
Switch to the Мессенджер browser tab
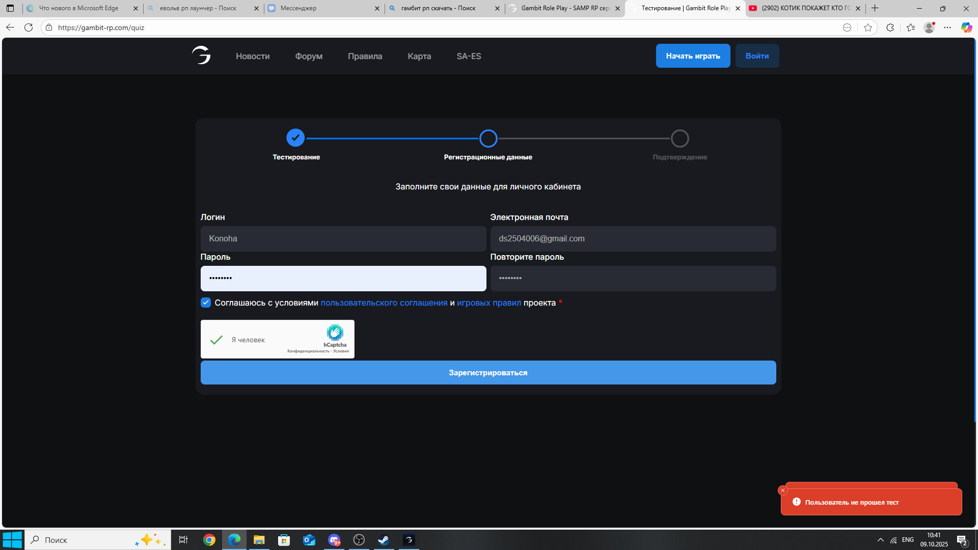point(298,8)
